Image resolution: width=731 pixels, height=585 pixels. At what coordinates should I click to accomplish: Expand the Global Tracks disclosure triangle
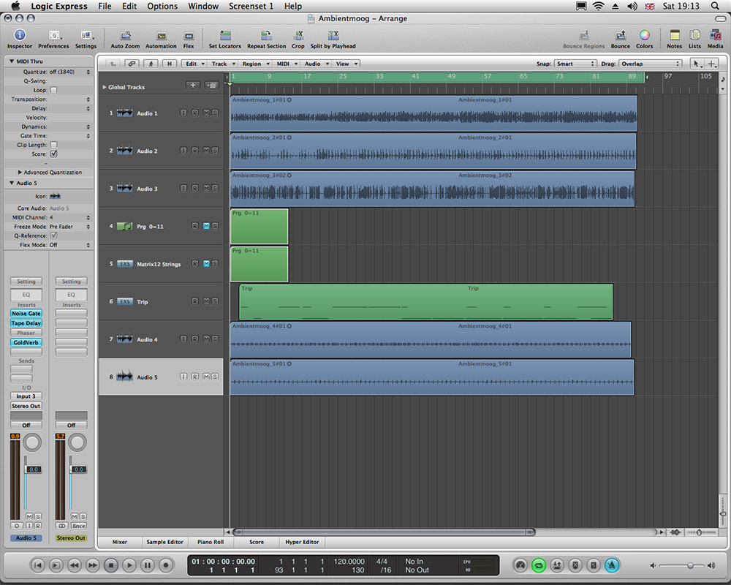(x=104, y=87)
